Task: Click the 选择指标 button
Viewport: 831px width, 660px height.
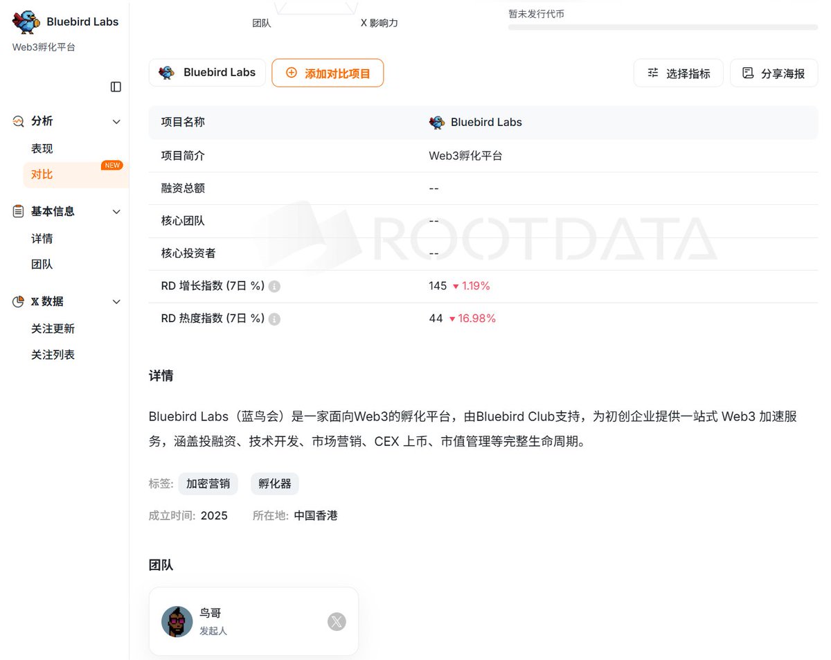Action: (679, 73)
